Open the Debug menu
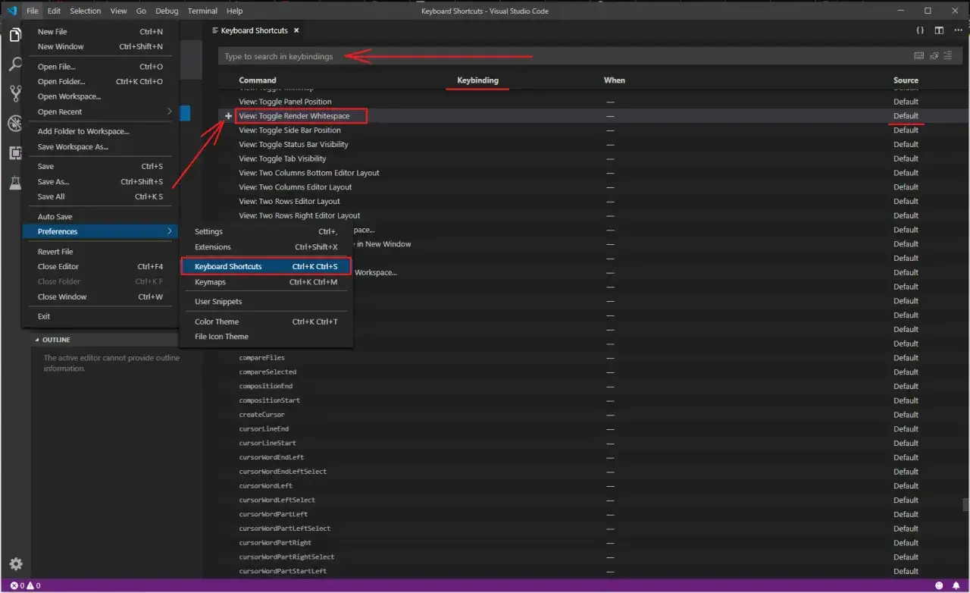 [x=167, y=11]
